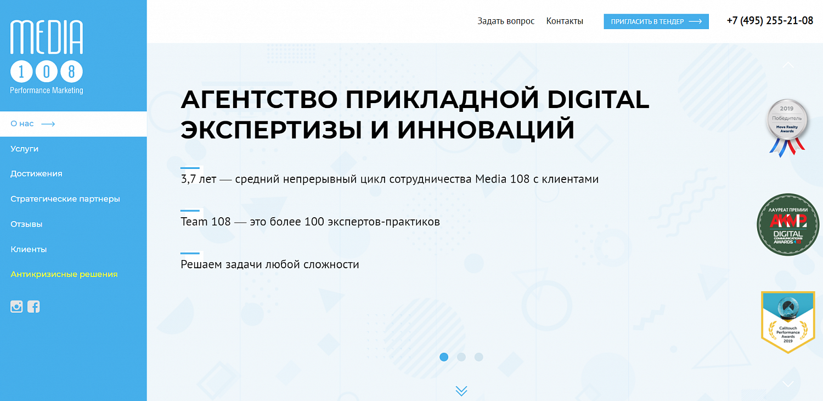The width and height of the screenshot is (823, 401).
Task: Click the Media 108 Performance Marketing logo
Action: [x=47, y=57]
